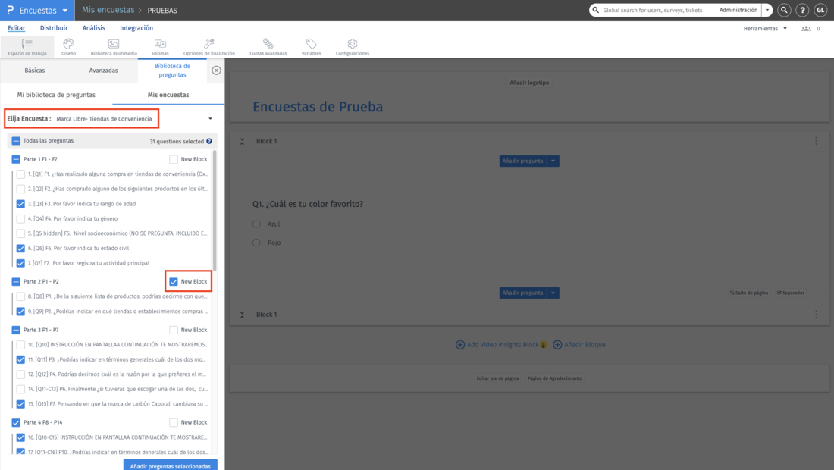Switch to the Análisis tab

point(93,28)
